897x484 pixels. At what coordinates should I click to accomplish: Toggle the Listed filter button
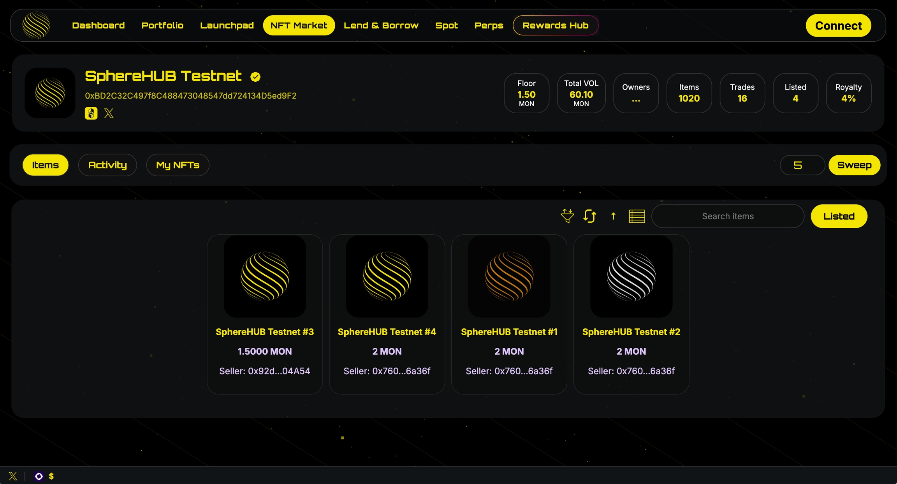839,216
